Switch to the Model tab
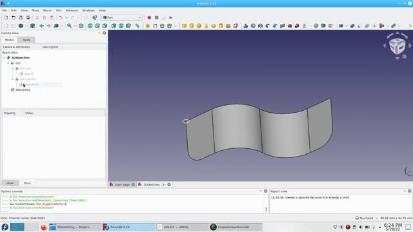Image resolution: width=413 pixels, height=232 pixels. (x=9, y=40)
